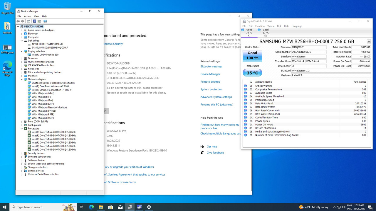The height and width of the screenshot is (211, 376).
Task: Click the Serial Number field in CrystalDiskInfo
Action: (308, 52)
